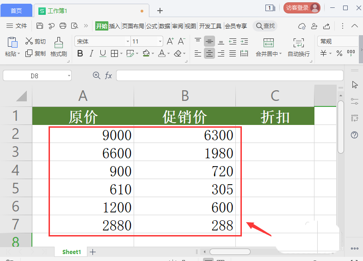Toggle middle vertical alignment
The image size is (363, 261).
tap(209, 41)
